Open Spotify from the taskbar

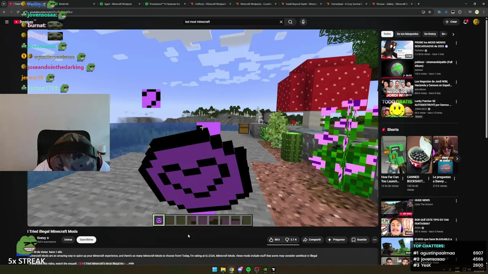[248, 269]
